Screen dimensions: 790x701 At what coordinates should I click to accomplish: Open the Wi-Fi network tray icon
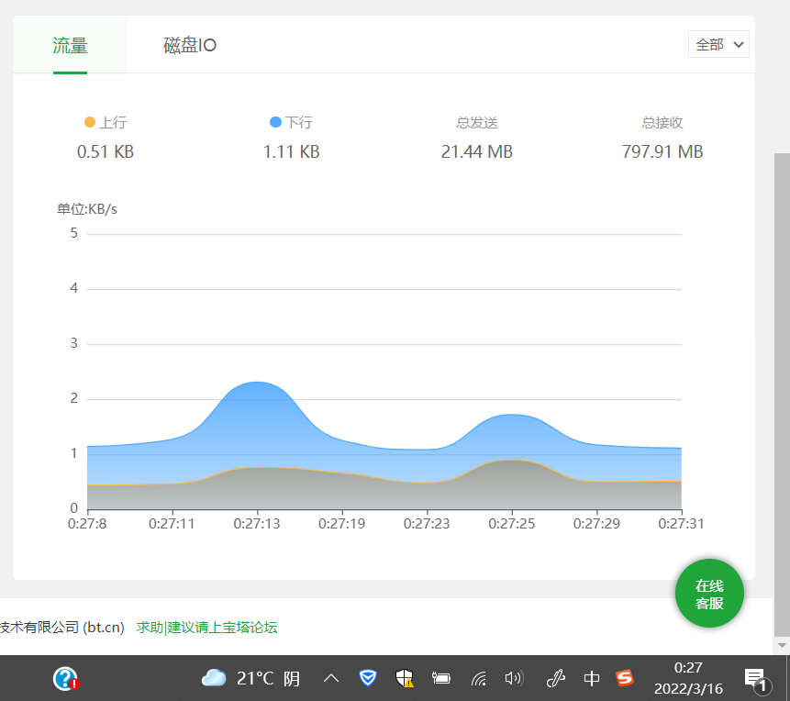(x=479, y=679)
